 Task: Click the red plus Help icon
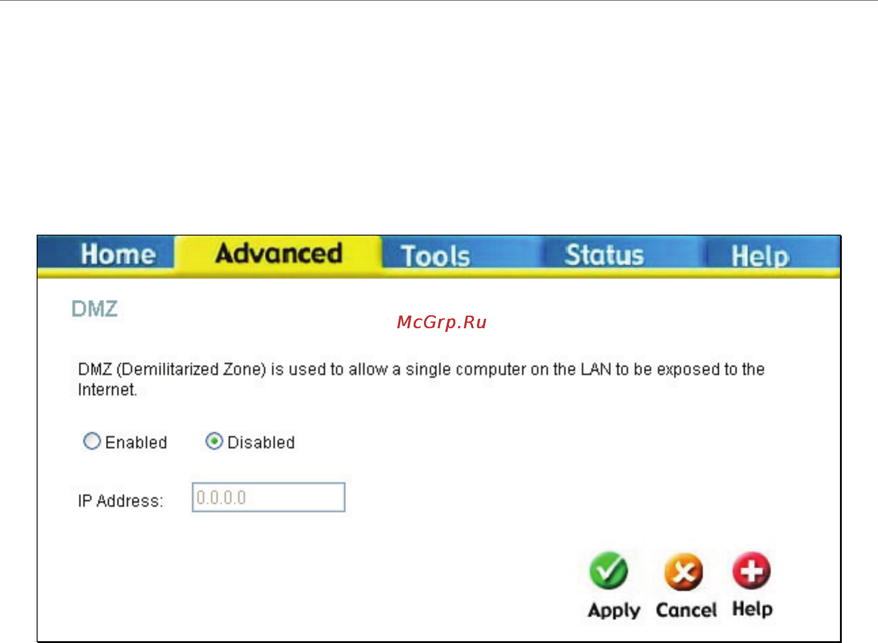point(751,570)
